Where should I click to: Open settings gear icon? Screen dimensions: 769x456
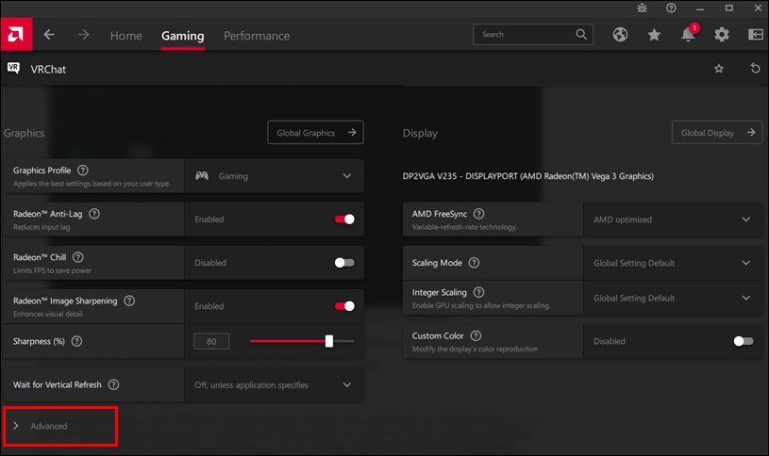[722, 35]
